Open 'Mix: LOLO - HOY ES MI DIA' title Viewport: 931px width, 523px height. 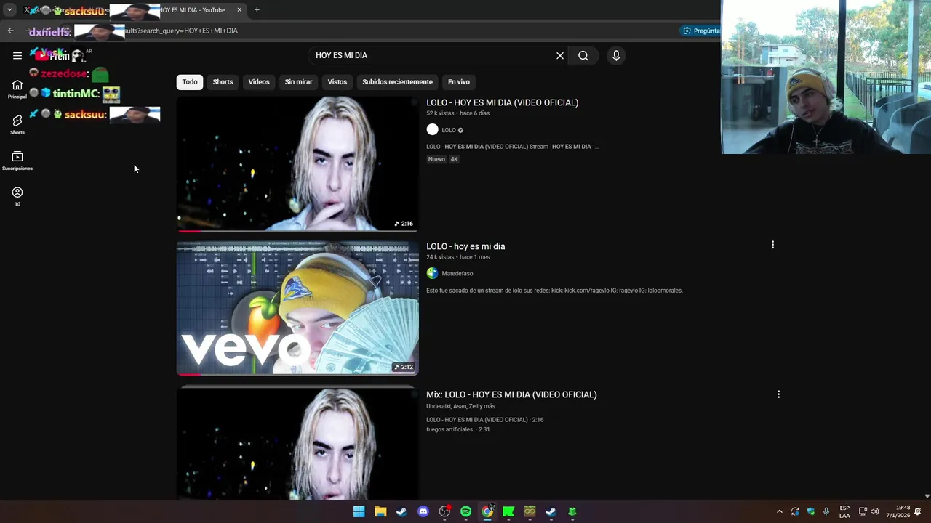pos(511,394)
